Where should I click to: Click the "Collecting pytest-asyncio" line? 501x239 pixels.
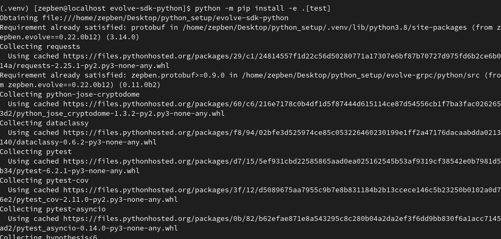tap(53, 209)
